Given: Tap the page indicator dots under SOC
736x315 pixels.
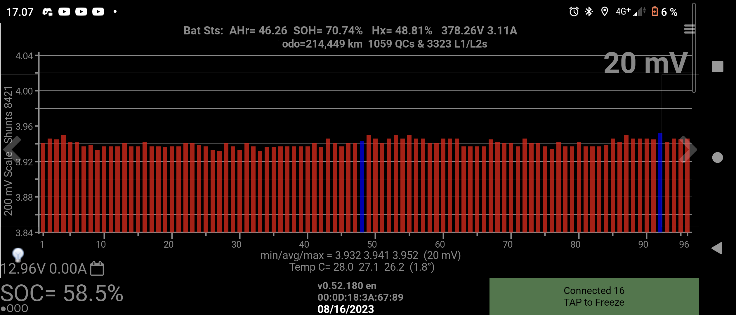Looking at the screenshot, I should coord(14,309).
